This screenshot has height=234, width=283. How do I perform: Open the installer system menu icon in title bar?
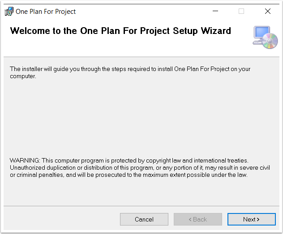(9, 11)
